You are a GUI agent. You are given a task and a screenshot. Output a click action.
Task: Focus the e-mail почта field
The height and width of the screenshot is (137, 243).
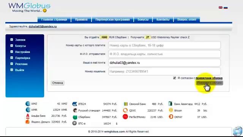click(x=164, y=63)
